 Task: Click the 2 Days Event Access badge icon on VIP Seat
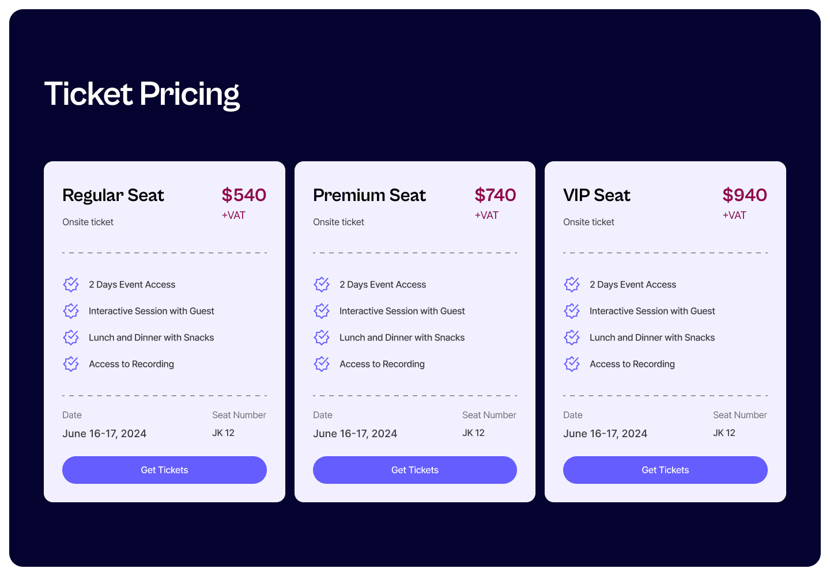(x=571, y=284)
